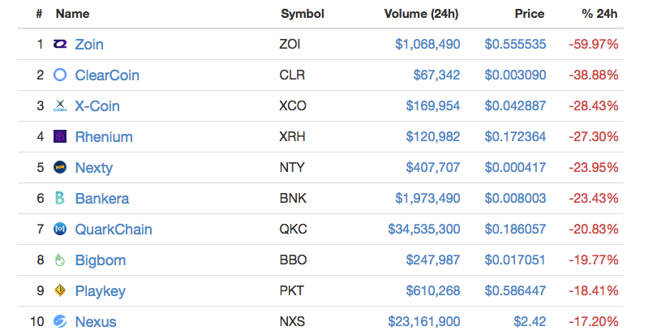Click the green Bigbom logo icon
The width and height of the screenshot is (657, 335).
[x=60, y=260]
